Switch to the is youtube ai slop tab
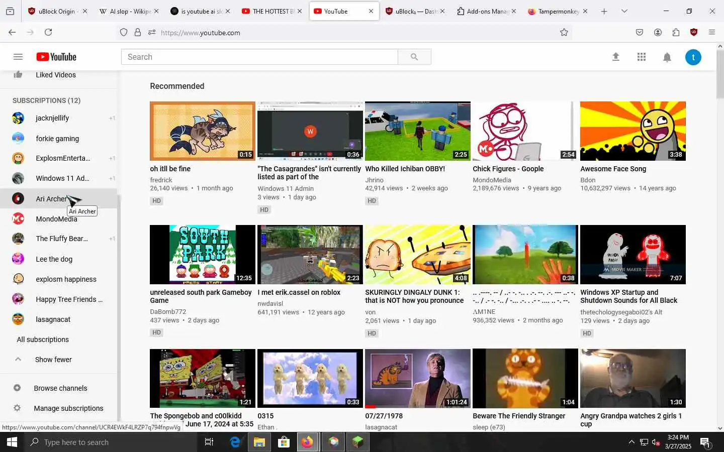The height and width of the screenshot is (452, 724). pos(201,11)
